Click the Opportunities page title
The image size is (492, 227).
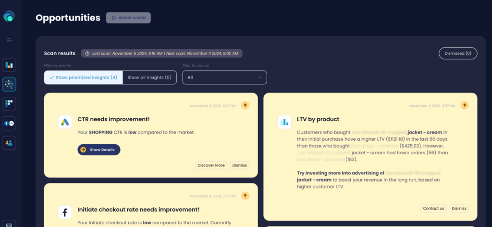(x=68, y=18)
